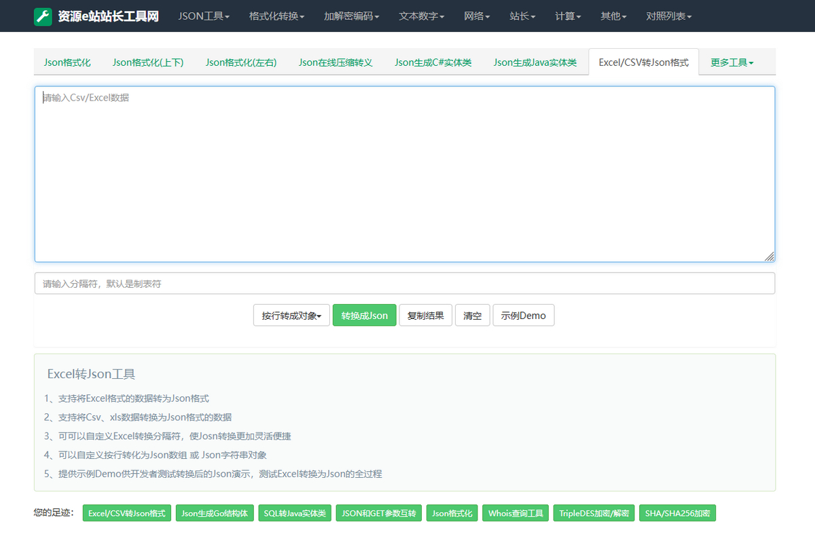
Task: Click the 示例Demo button
Action: click(524, 316)
